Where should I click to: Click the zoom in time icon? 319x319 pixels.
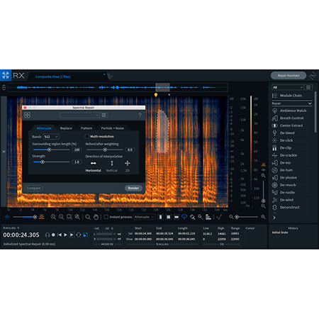tap(53, 217)
